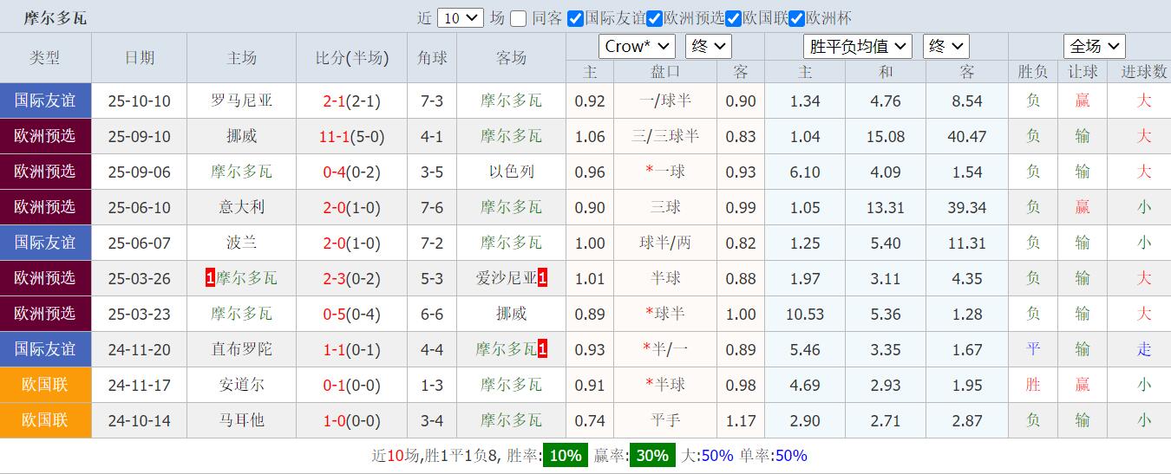
Task: Click 意大利 team in 25-06-10 row
Action: click(241, 207)
